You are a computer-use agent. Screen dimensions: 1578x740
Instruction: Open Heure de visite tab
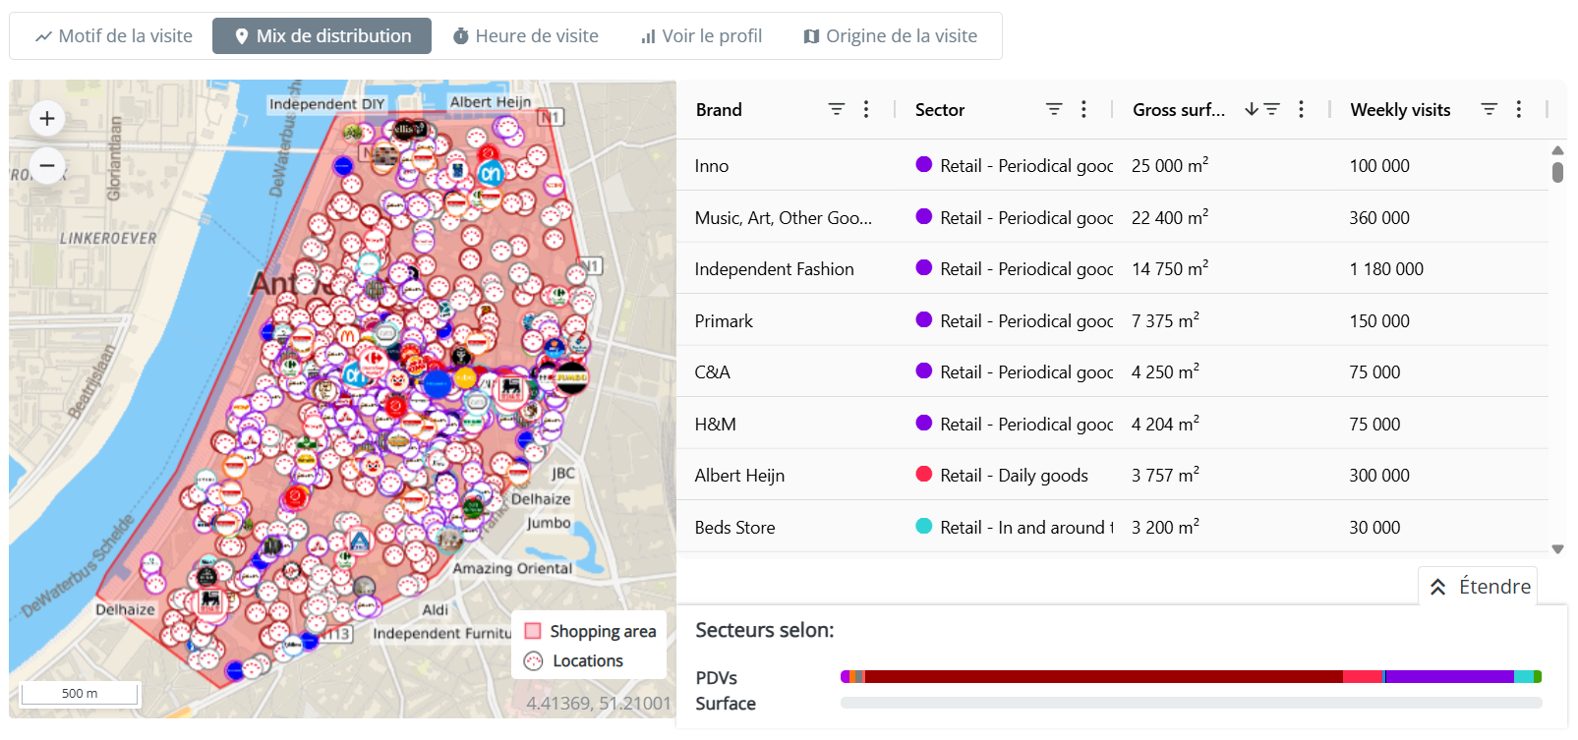point(525,36)
